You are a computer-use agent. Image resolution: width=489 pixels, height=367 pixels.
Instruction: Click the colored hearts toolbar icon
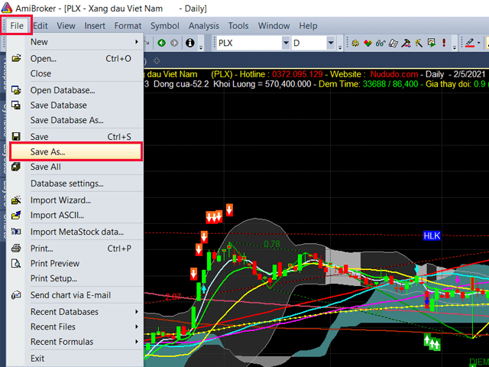[368, 43]
